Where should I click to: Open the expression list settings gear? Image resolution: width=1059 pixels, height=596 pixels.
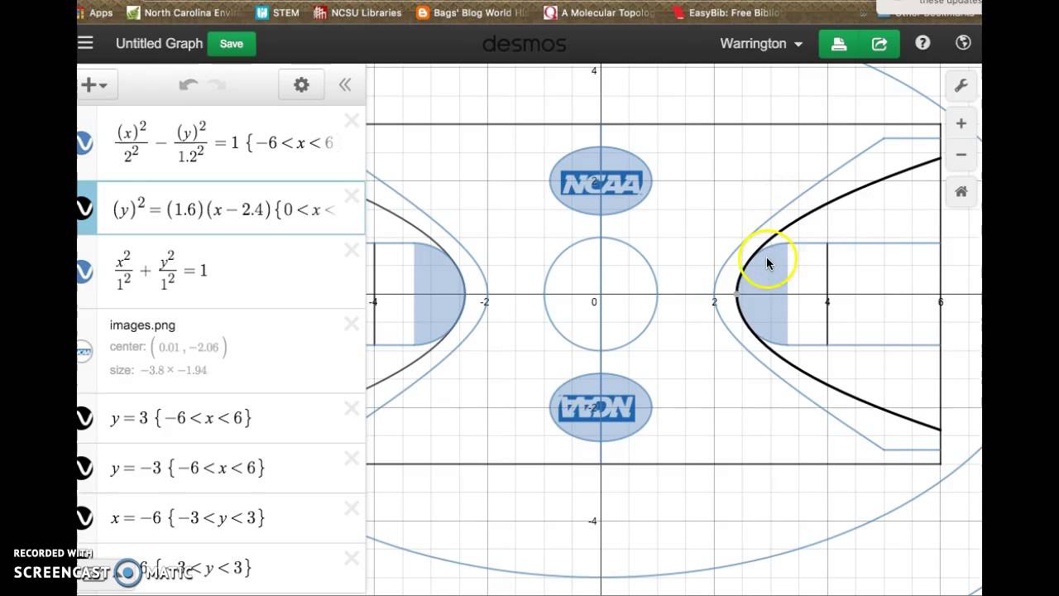tap(301, 84)
